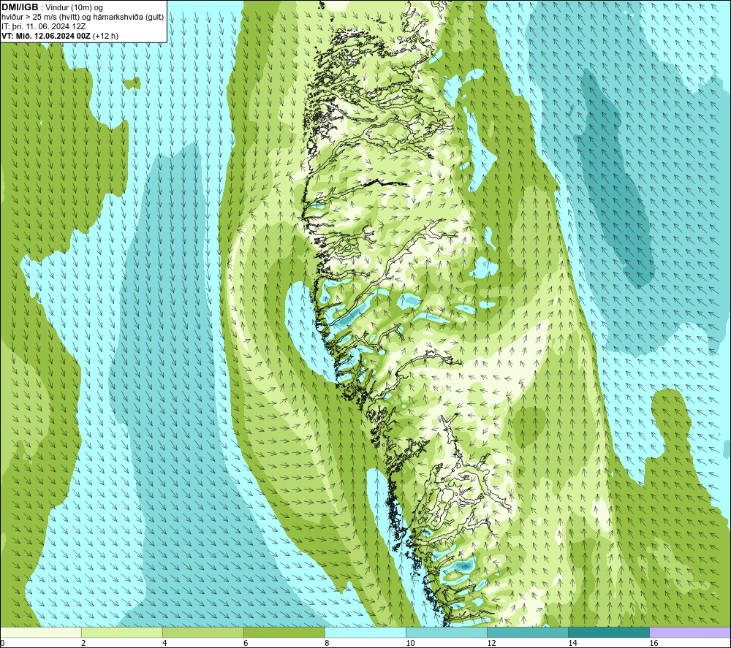
Task: Click the legend scale label '16'
Action: click(654, 644)
